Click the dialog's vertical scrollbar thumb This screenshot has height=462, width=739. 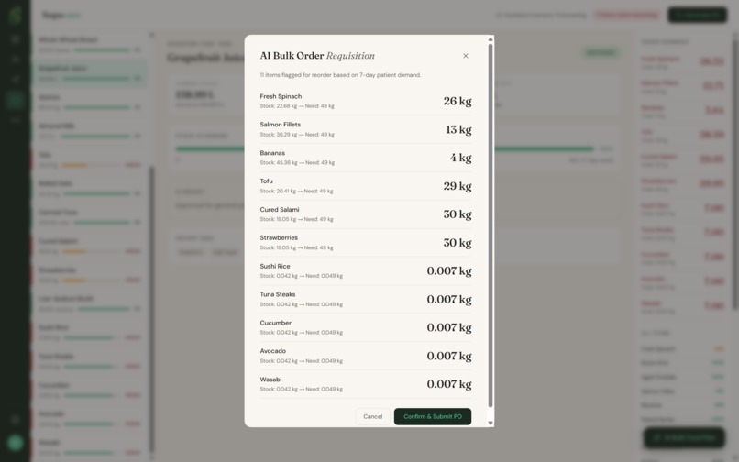click(x=491, y=225)
